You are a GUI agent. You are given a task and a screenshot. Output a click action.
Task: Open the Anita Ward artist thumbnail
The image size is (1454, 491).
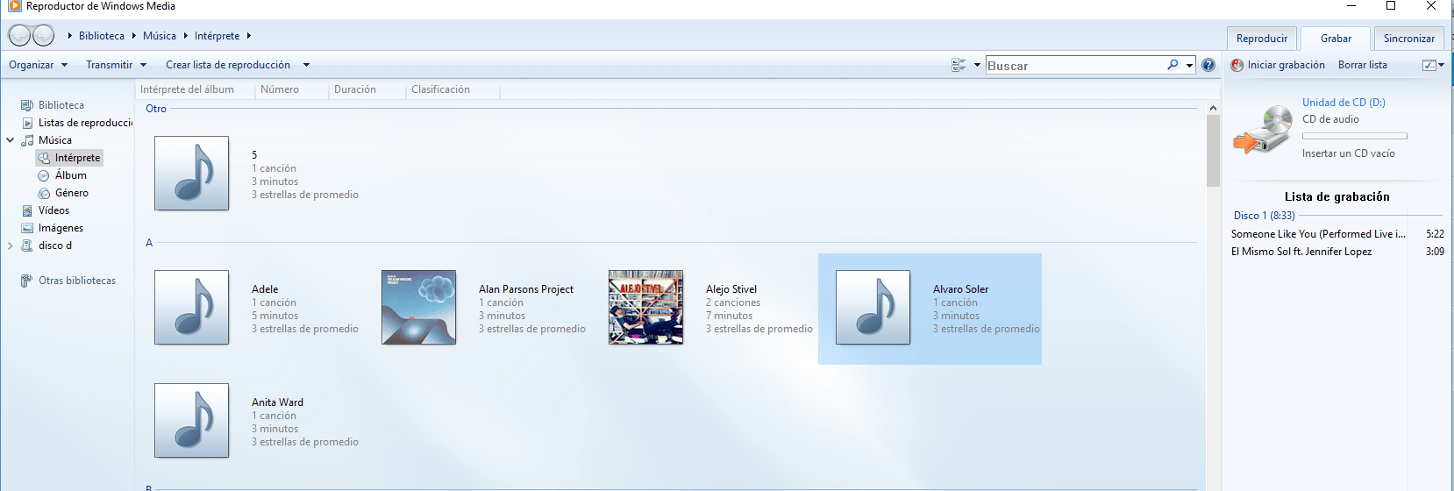click(191, 420)
